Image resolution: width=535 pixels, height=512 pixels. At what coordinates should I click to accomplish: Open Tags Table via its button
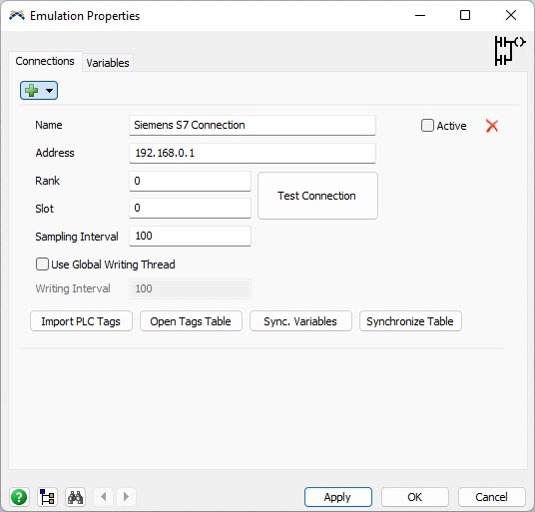pyautogui.click(x=191, y=321)
